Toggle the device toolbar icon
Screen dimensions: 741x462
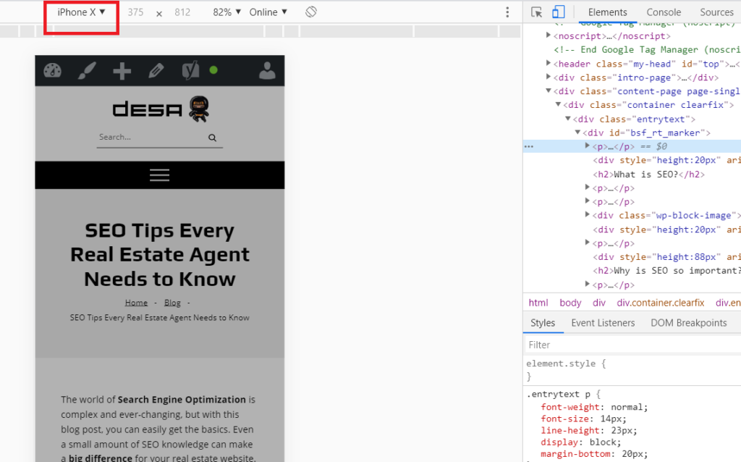click(x=558, y=12)
